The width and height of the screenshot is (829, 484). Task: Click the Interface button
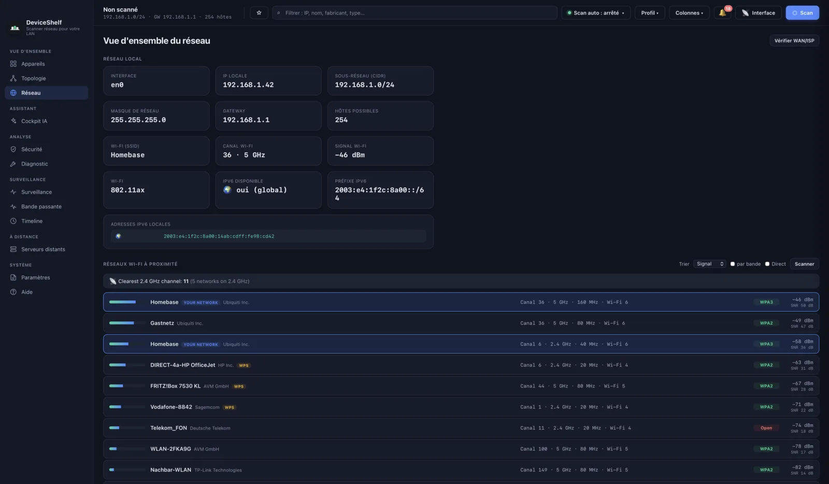coord(759,12)
